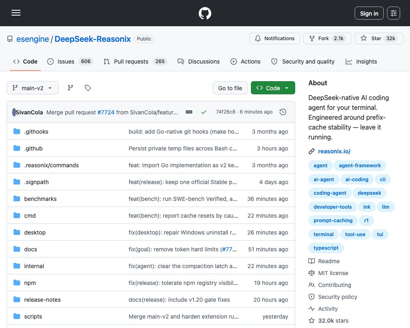410x328 pixels.
Task: Go to GitHub homepage via Octocat logo
Action: tap(205, 13)
